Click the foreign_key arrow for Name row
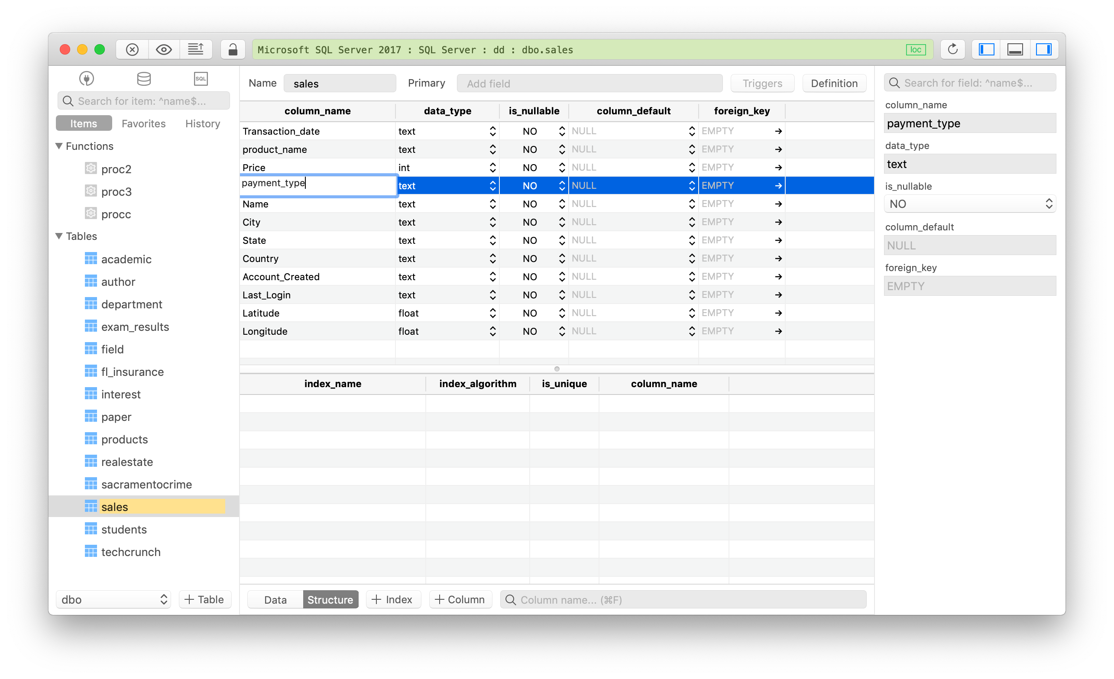 (x=777, y=204)
